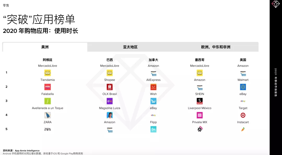Viewport: 282px width, 155px height.
Task: Click Avellaneda a un Toque icon
Action: coord(48,115)
